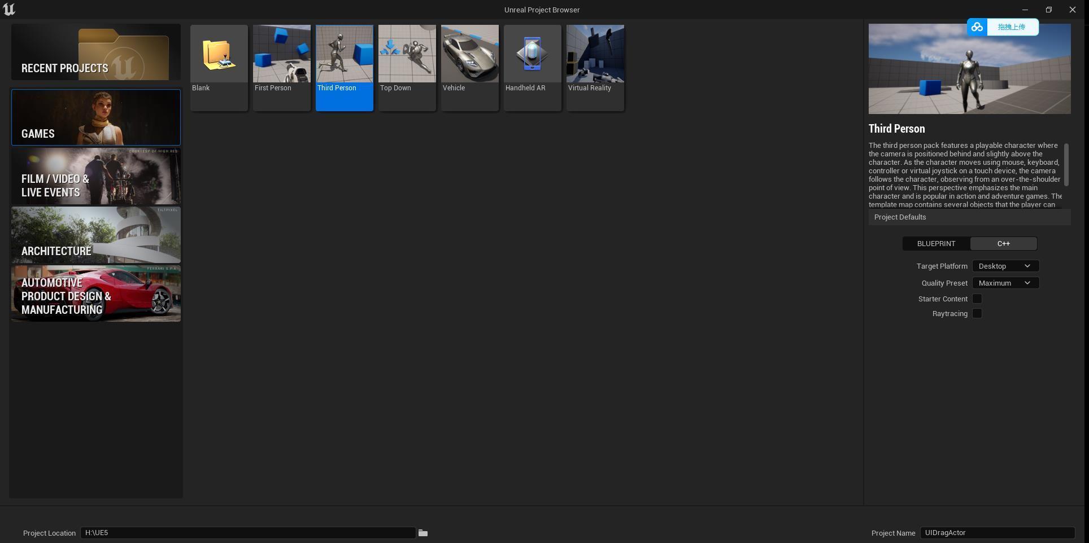Image resolution: width=1089 pixels, height=543 pixels.
Task: Open the Film / Video & Live Events category
Action: [96, 176]
